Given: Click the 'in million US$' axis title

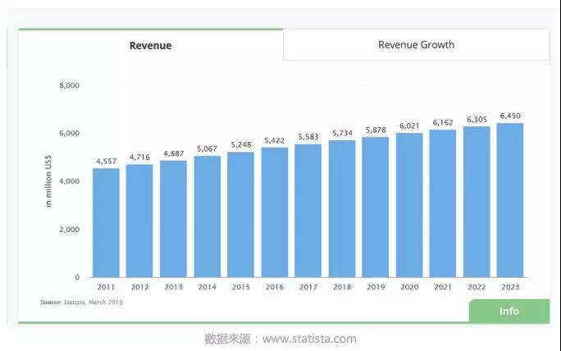Looking at the screenshot, I should point(48,181).
